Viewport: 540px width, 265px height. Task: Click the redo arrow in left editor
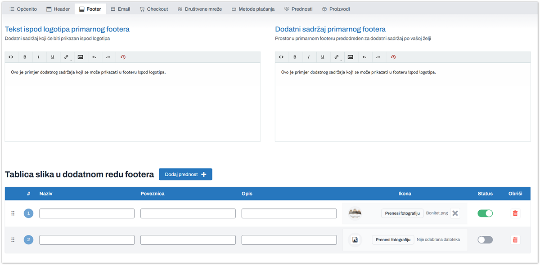pyautogui.click(x=108, y=57)
